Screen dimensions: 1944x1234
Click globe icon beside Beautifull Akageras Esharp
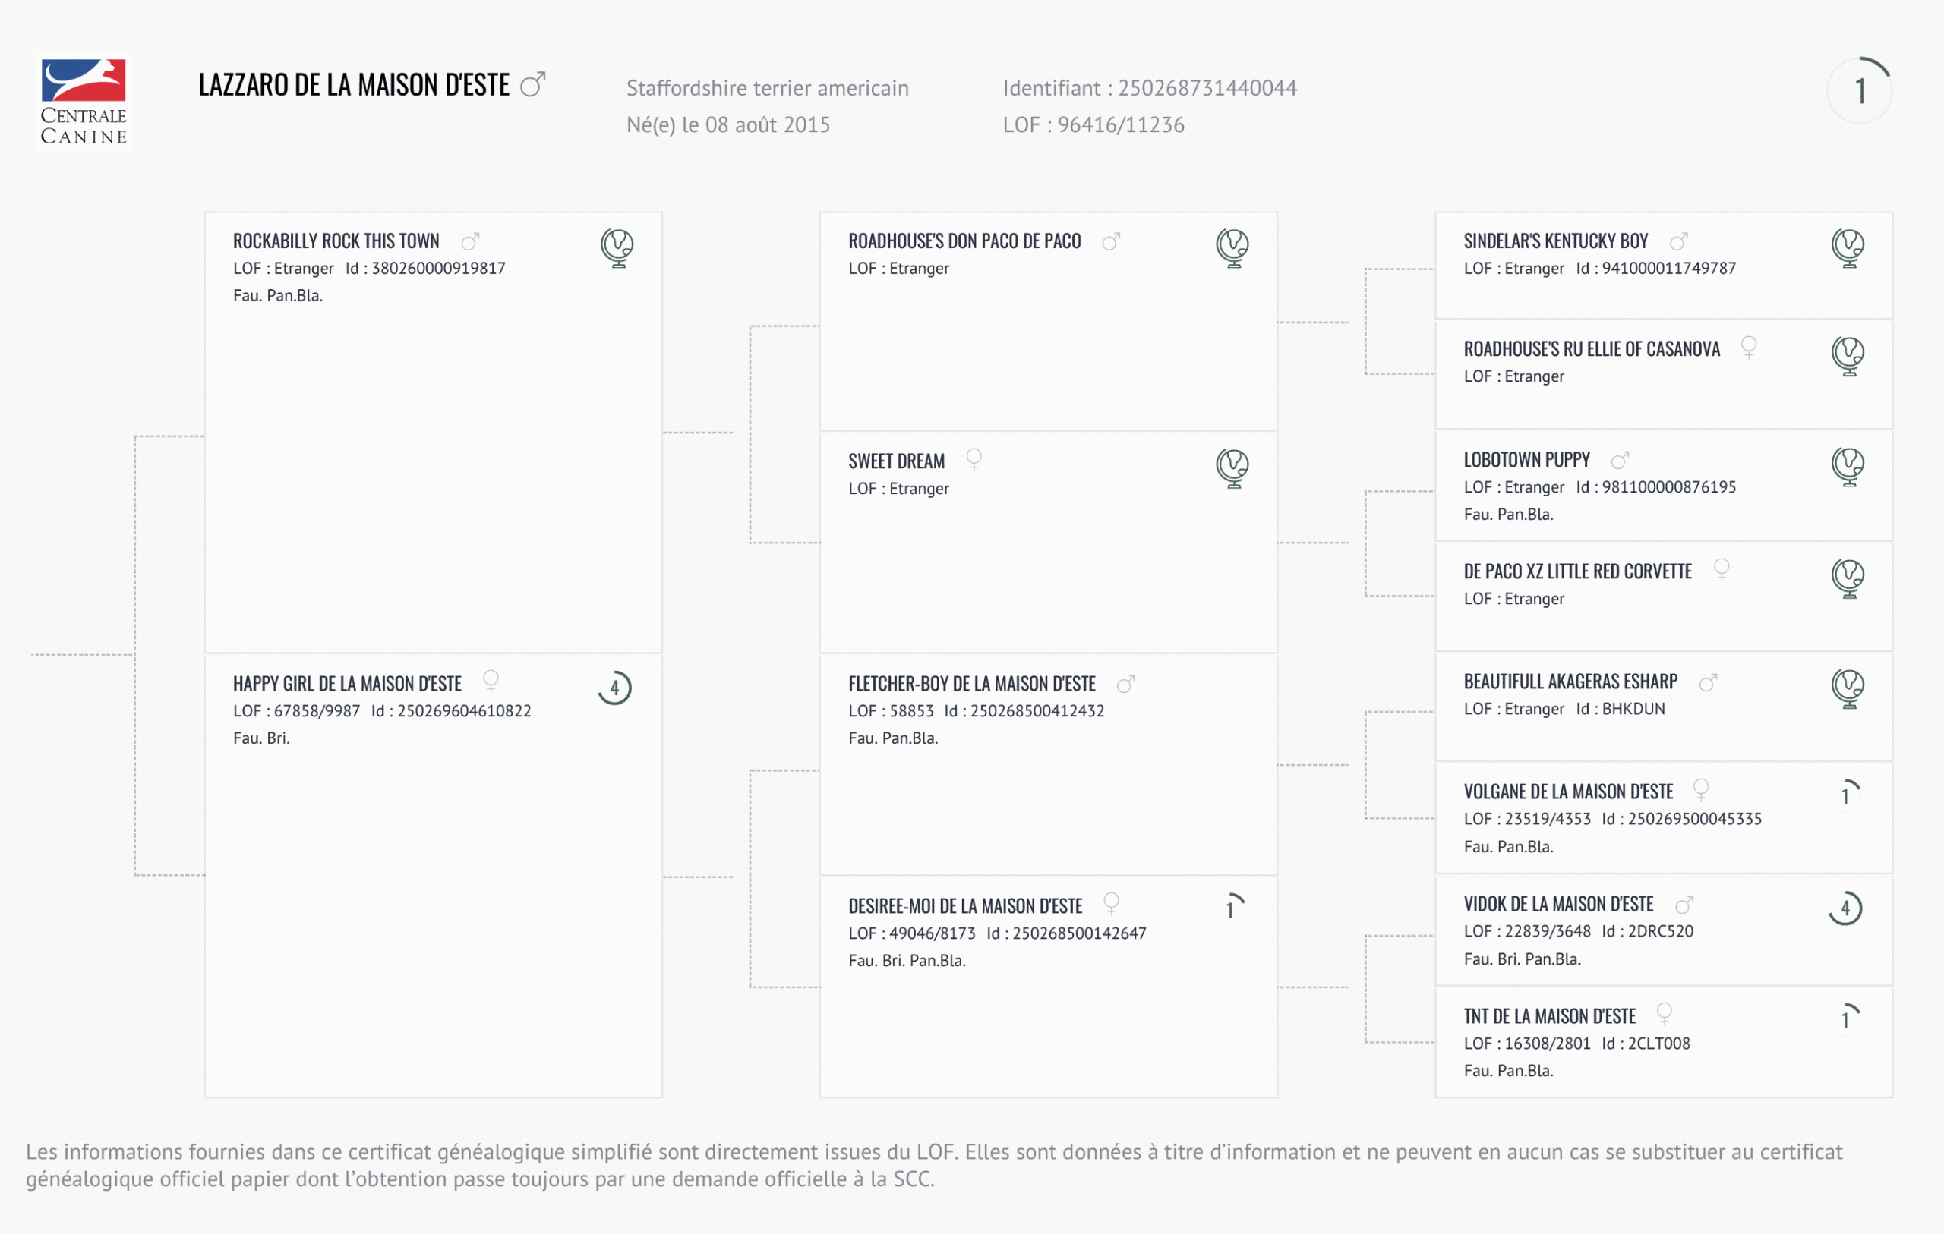coord(1847,688)
